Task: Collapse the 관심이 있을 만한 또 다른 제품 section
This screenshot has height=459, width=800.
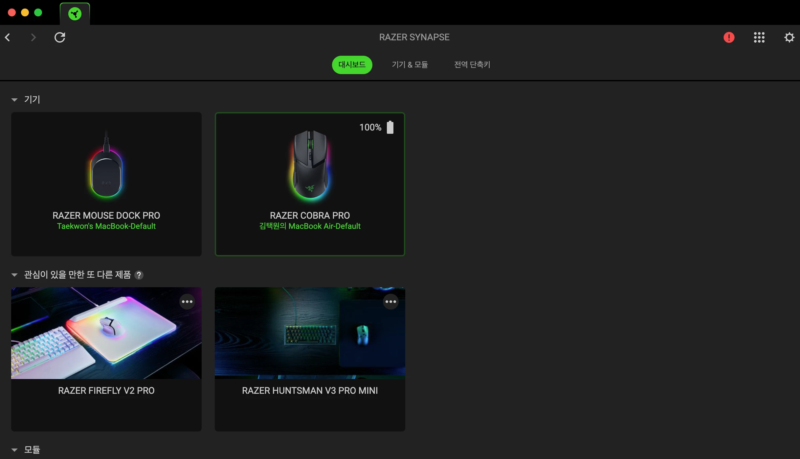Action: click(14, 275)
